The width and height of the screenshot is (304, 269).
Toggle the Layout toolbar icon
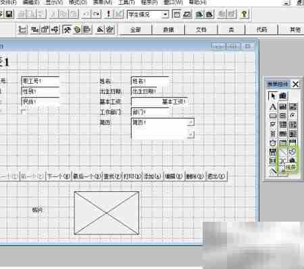pos(87,29)
